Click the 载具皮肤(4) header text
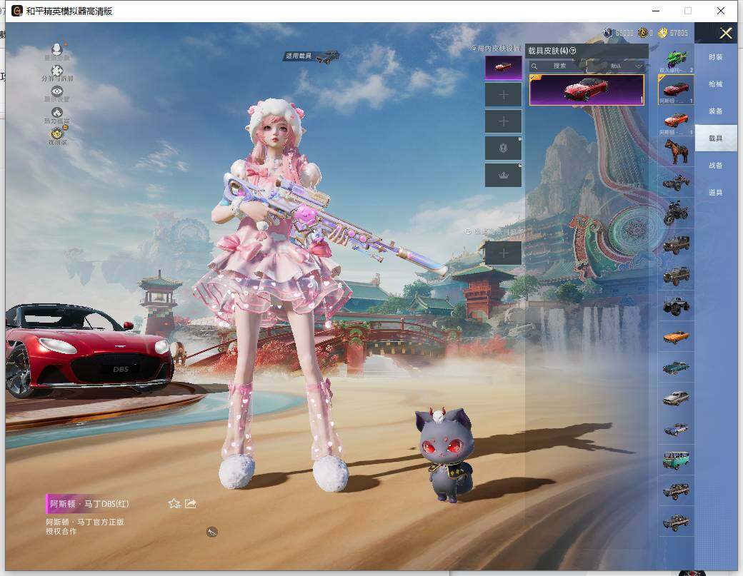Screen dimensions: 743x576 point(548,51)
